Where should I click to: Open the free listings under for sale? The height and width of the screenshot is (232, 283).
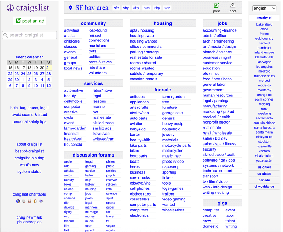point(166,102)
